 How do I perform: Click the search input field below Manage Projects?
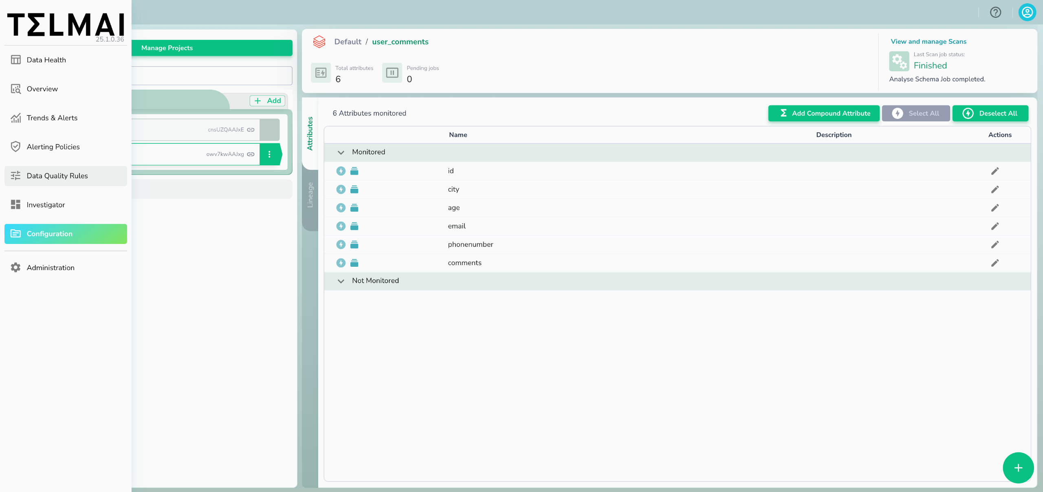[211, 76]
